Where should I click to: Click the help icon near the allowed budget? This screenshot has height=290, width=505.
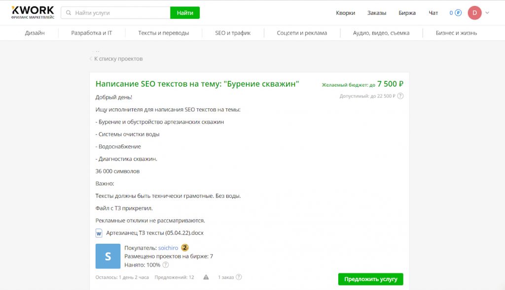tap(399, 96)
